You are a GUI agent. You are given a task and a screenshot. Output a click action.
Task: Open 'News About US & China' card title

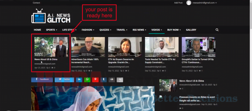pyautogui.click(x=46, y=59)
